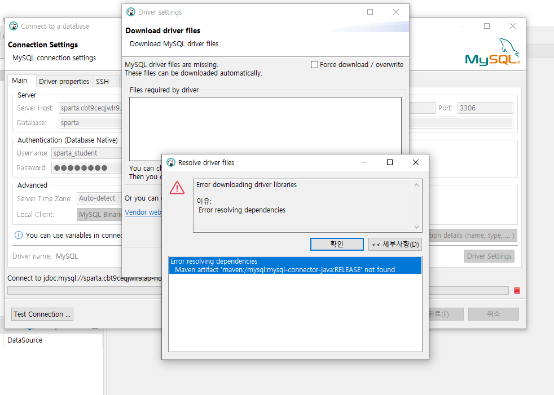The width and height of the screenshot is (554, 395).
Task: Click the MySQL dolphin logo
Action: [492, 51]
